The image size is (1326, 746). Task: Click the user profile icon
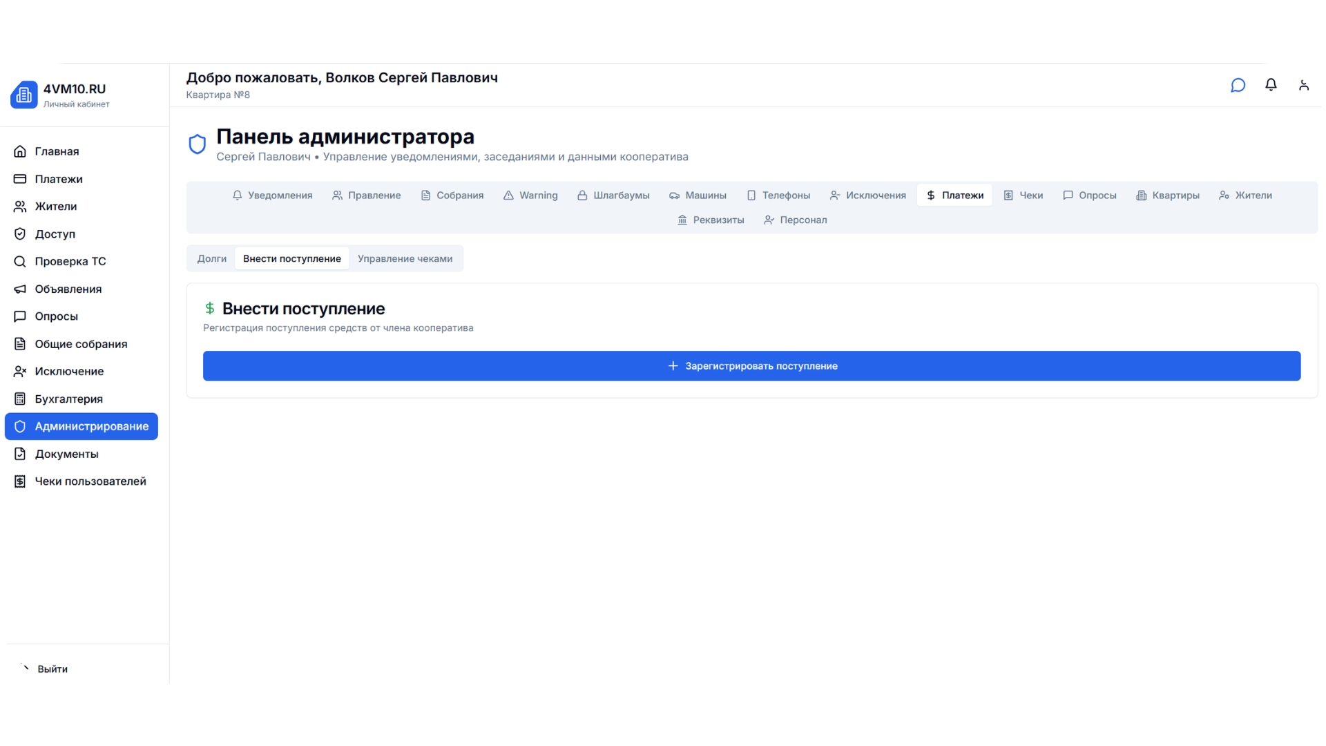pyautogui.click(x=1305, y=85)
